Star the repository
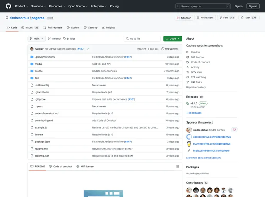 pyautogui.click(x=249, y=18)
